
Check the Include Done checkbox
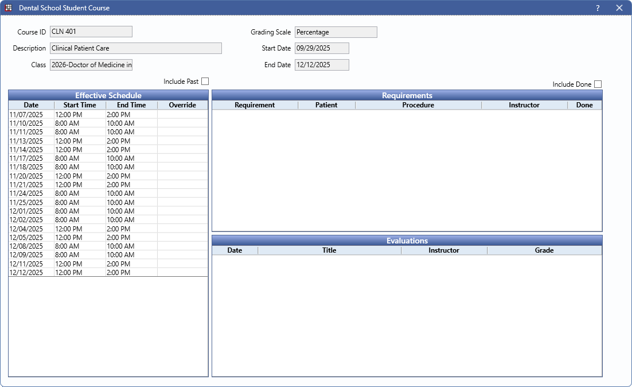click(598, 84)
